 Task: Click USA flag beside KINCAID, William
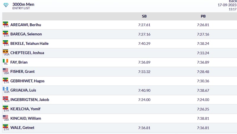point(5,117)
